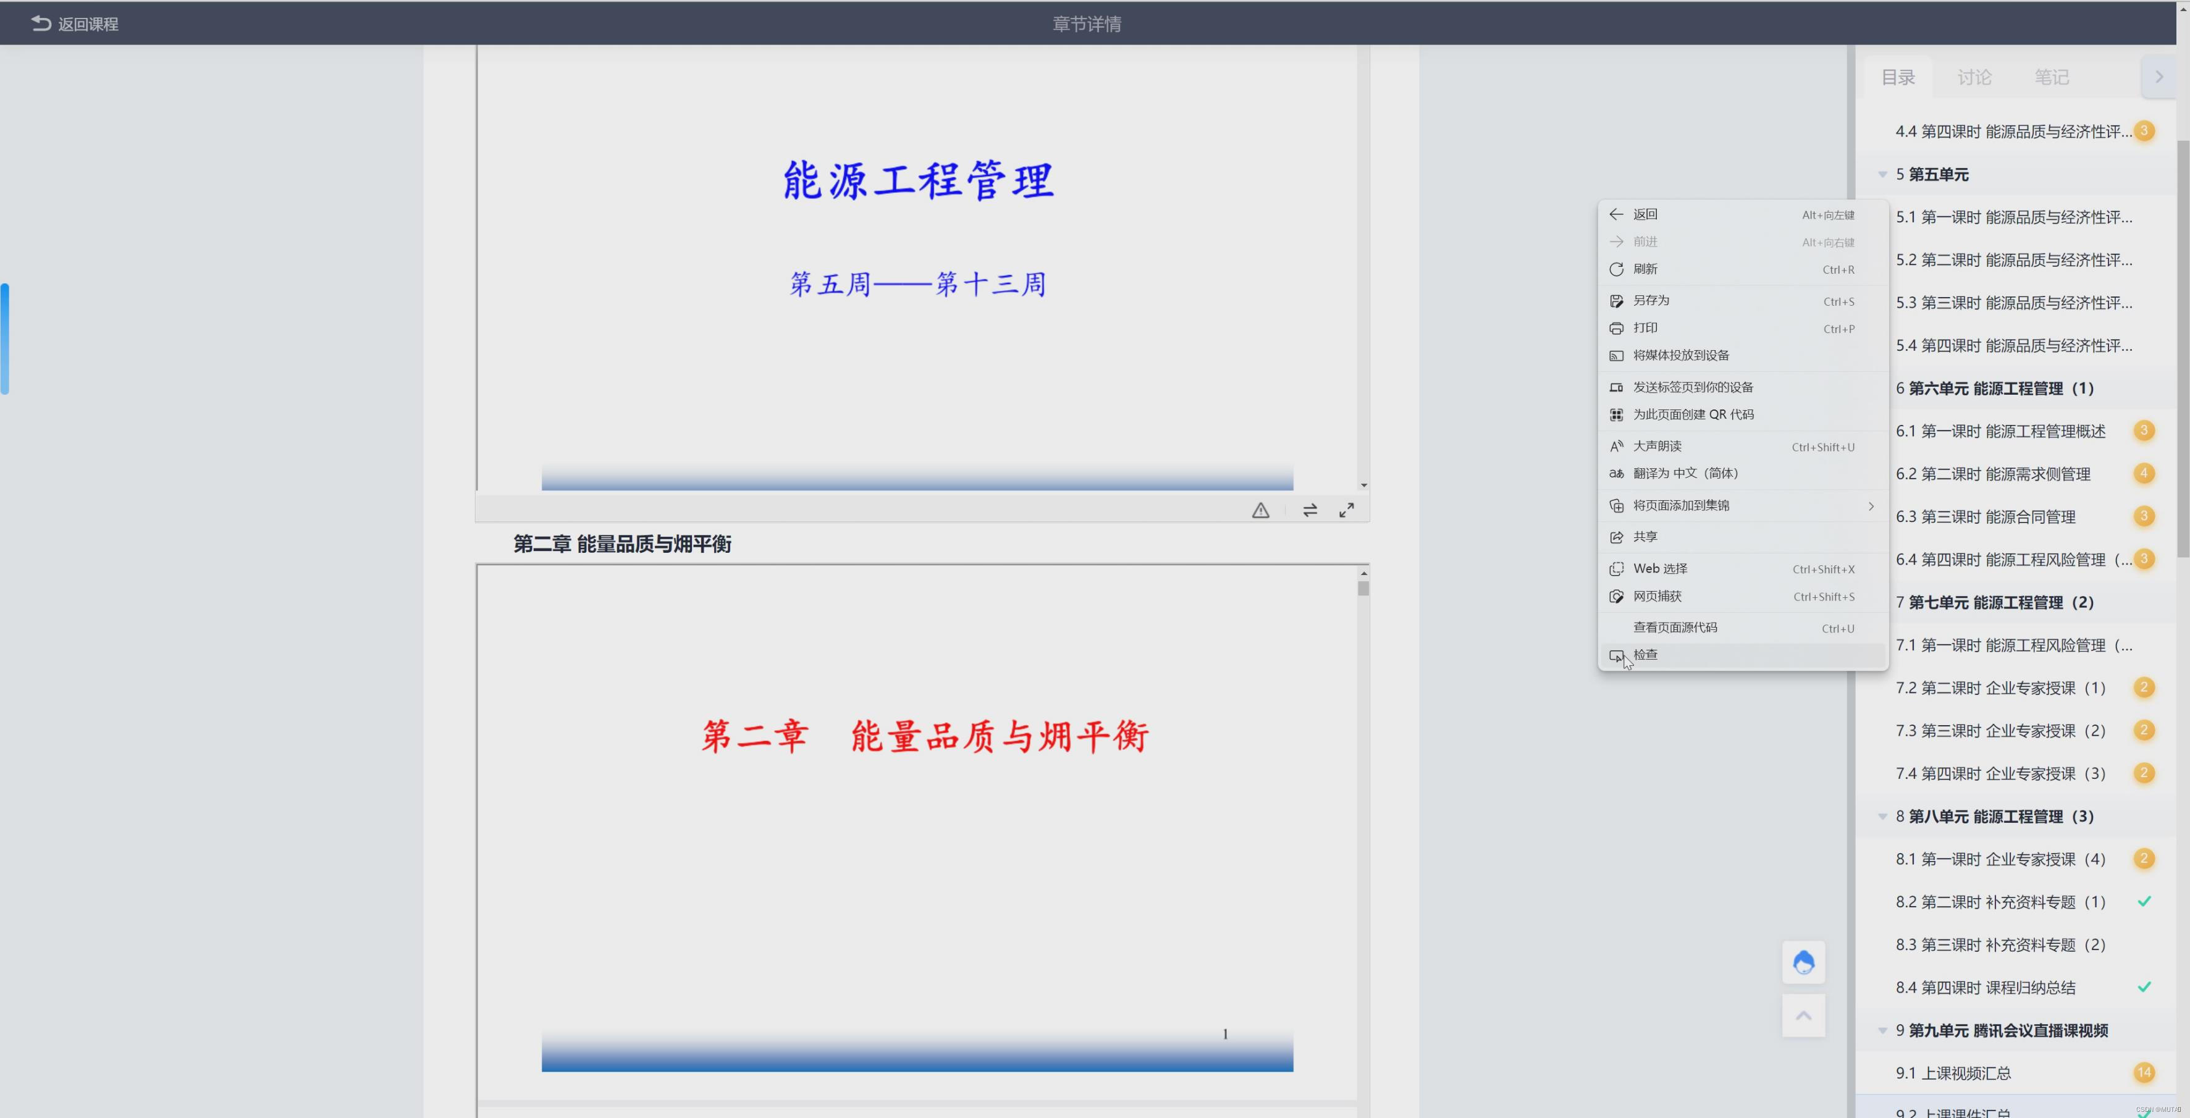Open the blue chat assistant icon
This screenshot has height=1118, width=2190.
pyautogui.click(x=1803, y=962)
